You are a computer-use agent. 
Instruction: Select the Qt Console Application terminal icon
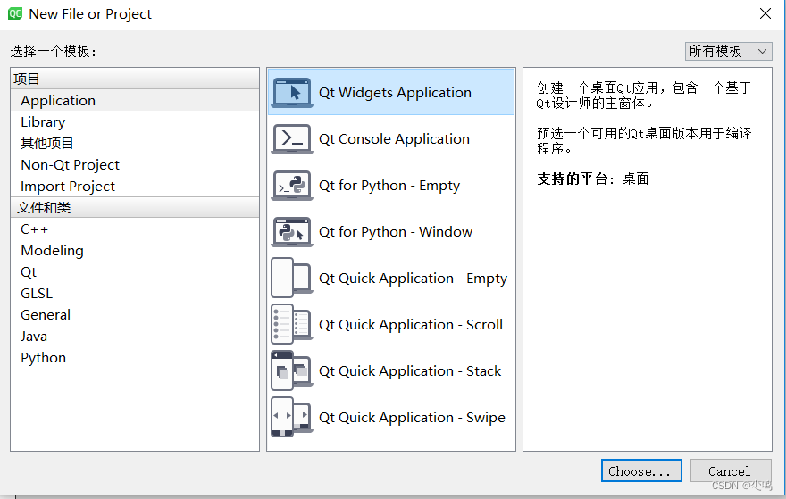pyautogui.click(x=292, y=138)
